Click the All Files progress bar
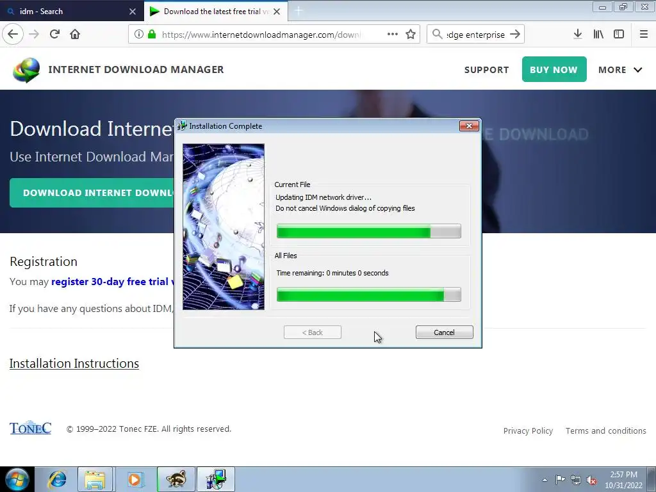Image resolution: width=656 pixels, height=492 pixels. pyautogui.click(x=368, y=295)
